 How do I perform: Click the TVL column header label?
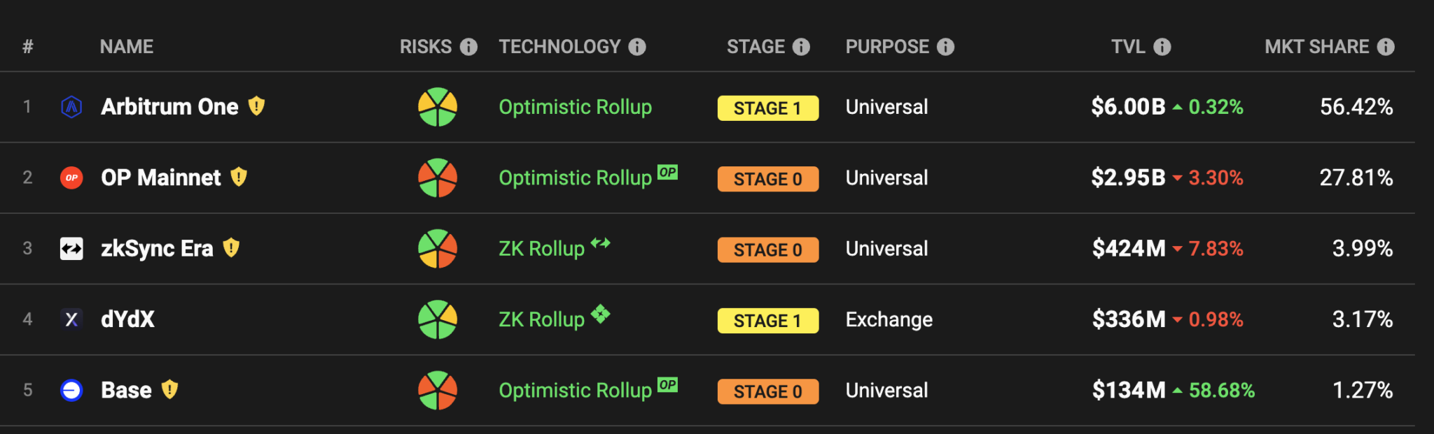coord(1128,47)
